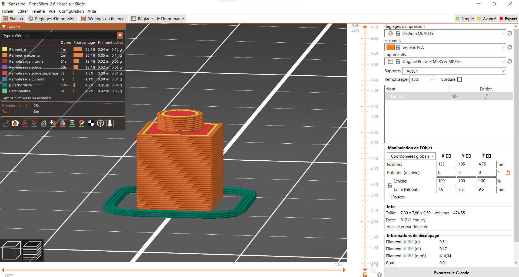
Task: Open print settings 0.20mm QUALITY dropdown
Action: point(445,33)
